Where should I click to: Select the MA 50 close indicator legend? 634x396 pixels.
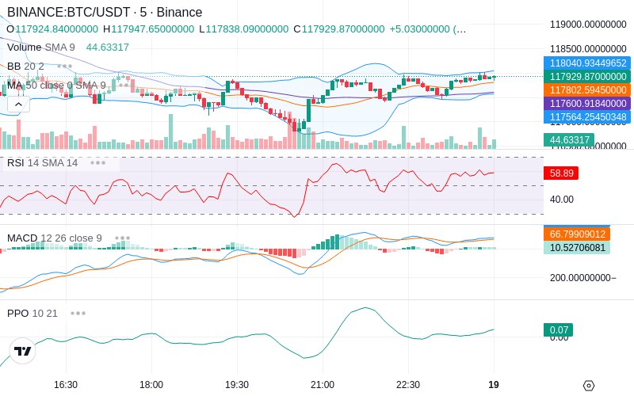point(56,86)
